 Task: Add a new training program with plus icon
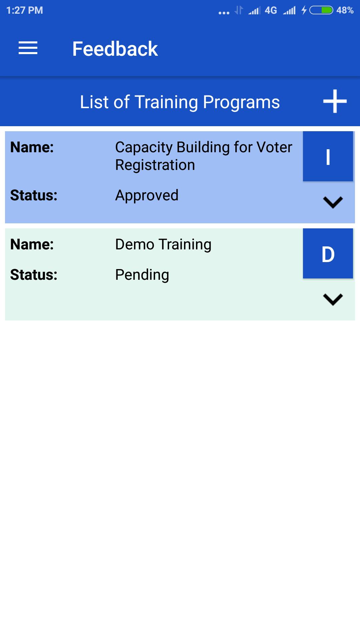tap(335, 101)
